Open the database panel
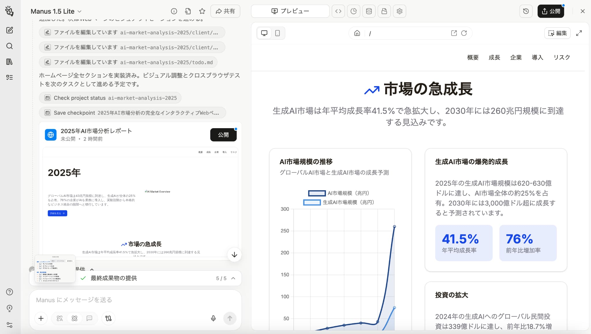Screen dimensions: 591x334 point(369,11)
